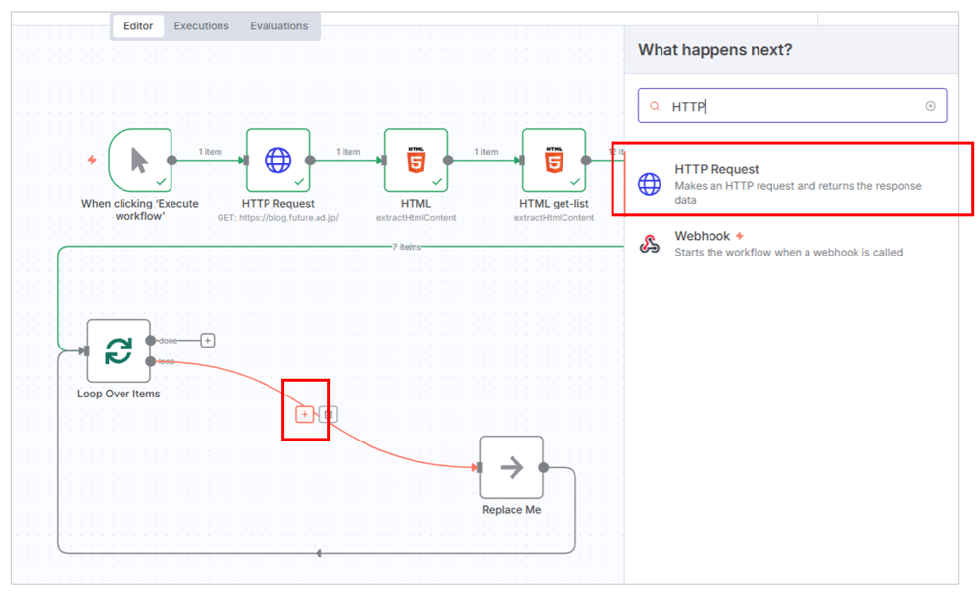Delete connection with trash icon on loop line

(x=329, y=415)
